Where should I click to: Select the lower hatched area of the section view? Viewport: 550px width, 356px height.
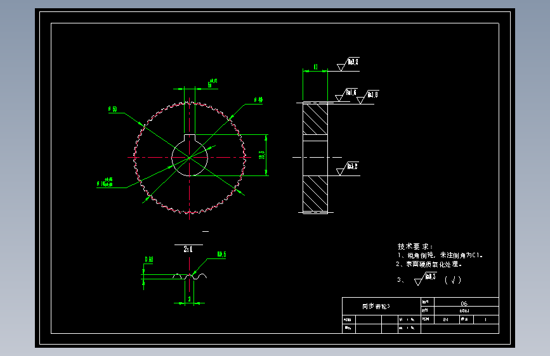(315, 193)
